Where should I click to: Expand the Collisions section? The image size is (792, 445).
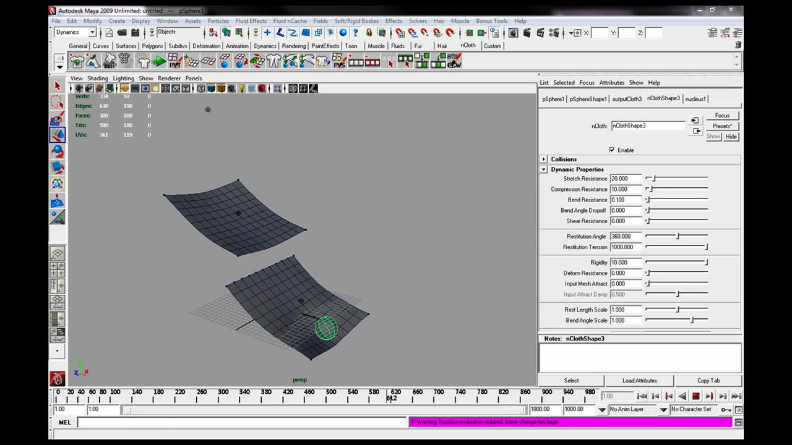[544, 159]
